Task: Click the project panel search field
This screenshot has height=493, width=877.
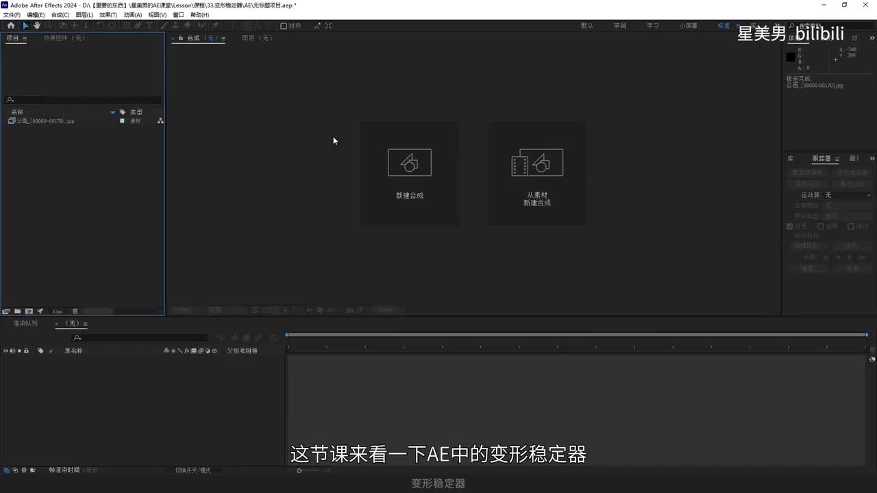Action: click(x=83, y=100)
